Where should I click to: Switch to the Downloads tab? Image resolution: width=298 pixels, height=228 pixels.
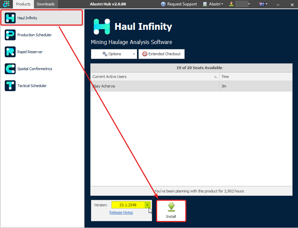pos(45,4)
